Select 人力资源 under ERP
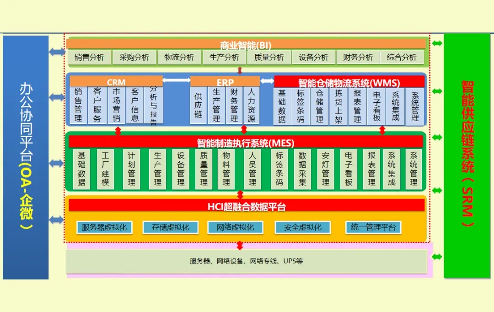This screenshot has height=312, width=494. (x=251, y=105)
